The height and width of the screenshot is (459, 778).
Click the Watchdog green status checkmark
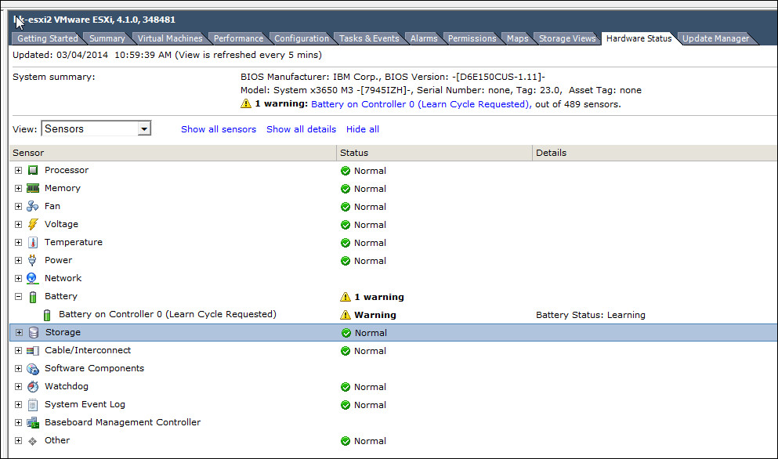click(346, 387)
